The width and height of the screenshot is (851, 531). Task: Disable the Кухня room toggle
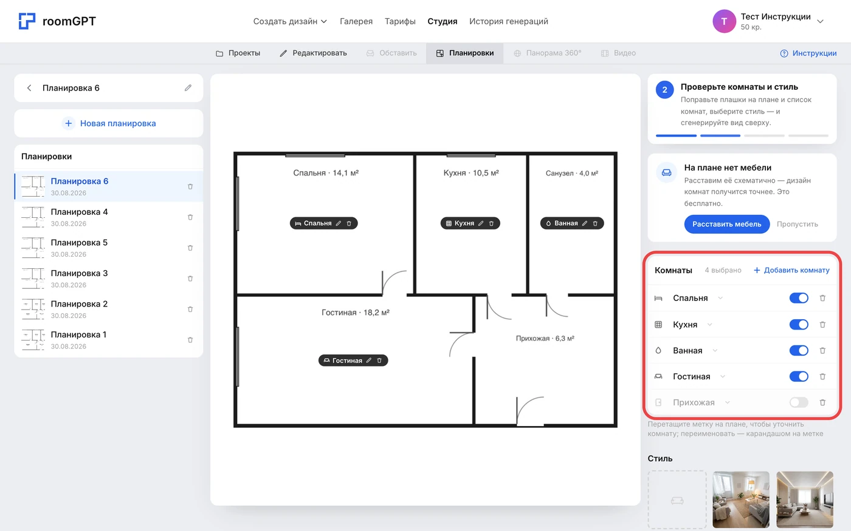click(799, 325)
